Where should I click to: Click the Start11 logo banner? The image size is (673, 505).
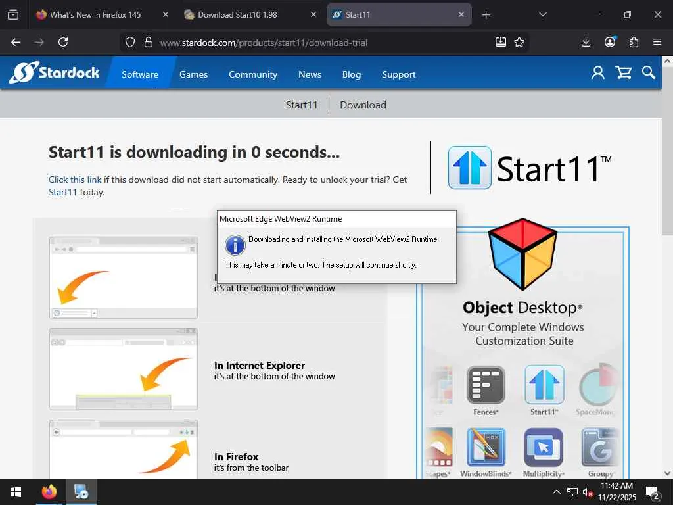(530, 168)
